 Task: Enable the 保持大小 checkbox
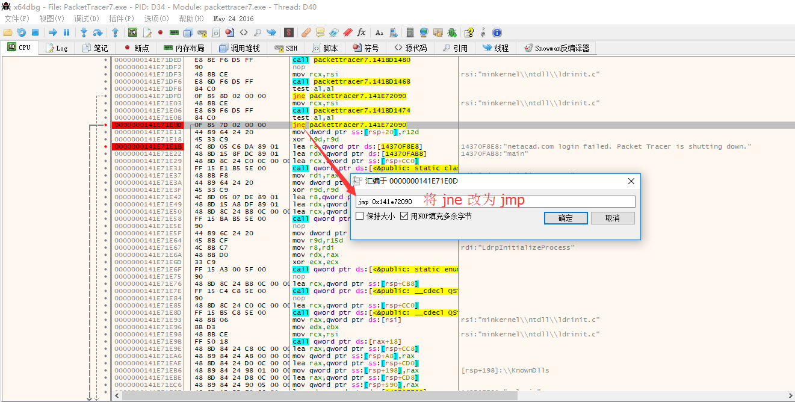click(x=360, y=216)
